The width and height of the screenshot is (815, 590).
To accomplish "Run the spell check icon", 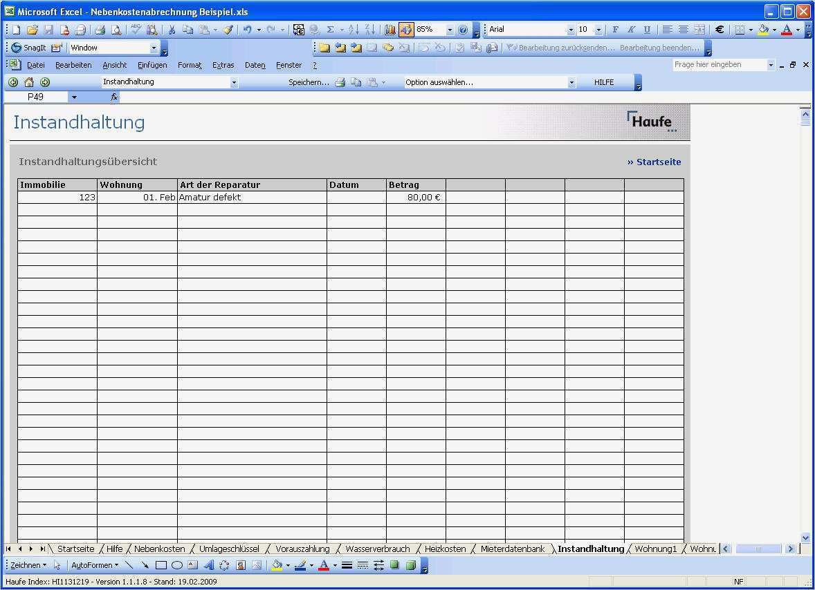I will point(135,29).
